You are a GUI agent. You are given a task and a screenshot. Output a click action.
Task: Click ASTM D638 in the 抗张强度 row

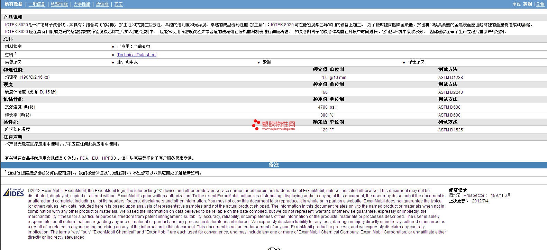(449, 107)
